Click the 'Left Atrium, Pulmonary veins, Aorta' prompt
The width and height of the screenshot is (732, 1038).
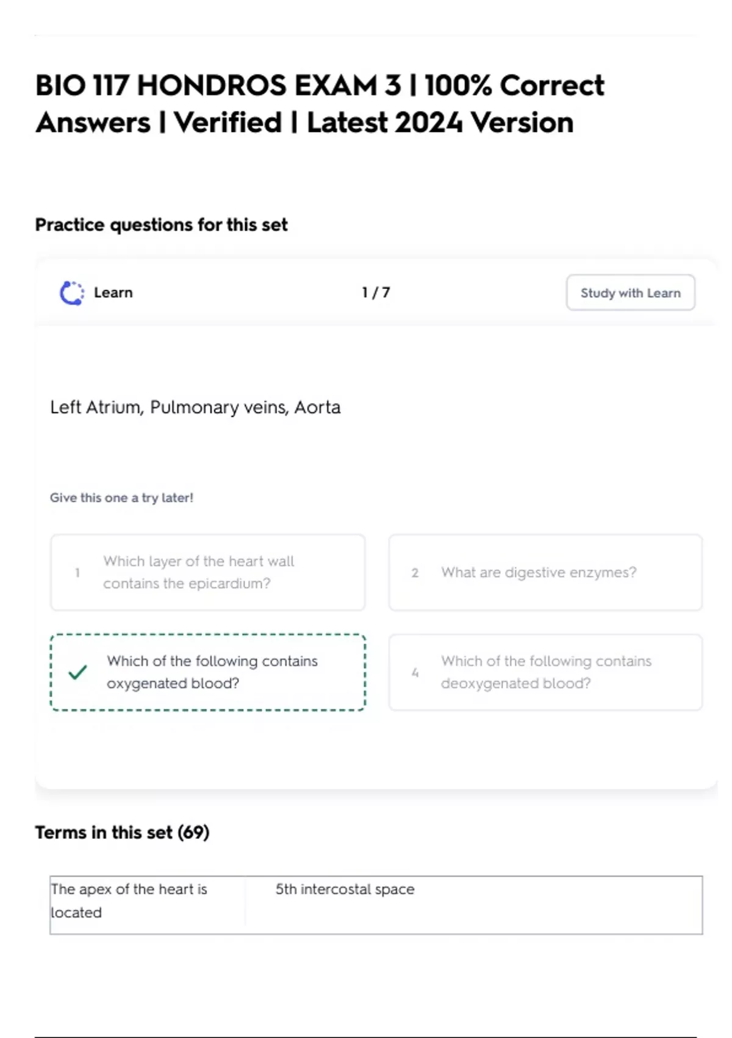coord(195,407)
